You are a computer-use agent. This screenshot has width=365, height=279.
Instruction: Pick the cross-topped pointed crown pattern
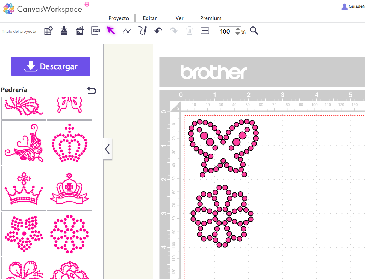(x=24, y=189)
